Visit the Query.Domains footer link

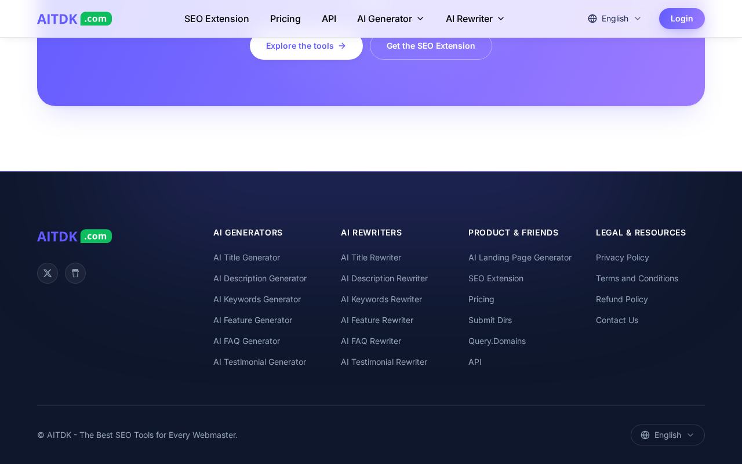pyautogui.click(x=497, y=341)
